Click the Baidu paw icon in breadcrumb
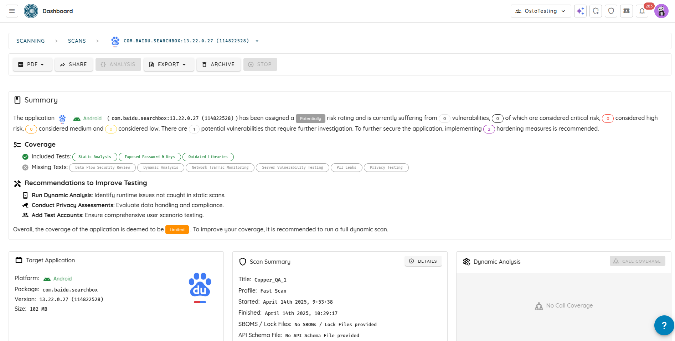 [115, 41]
